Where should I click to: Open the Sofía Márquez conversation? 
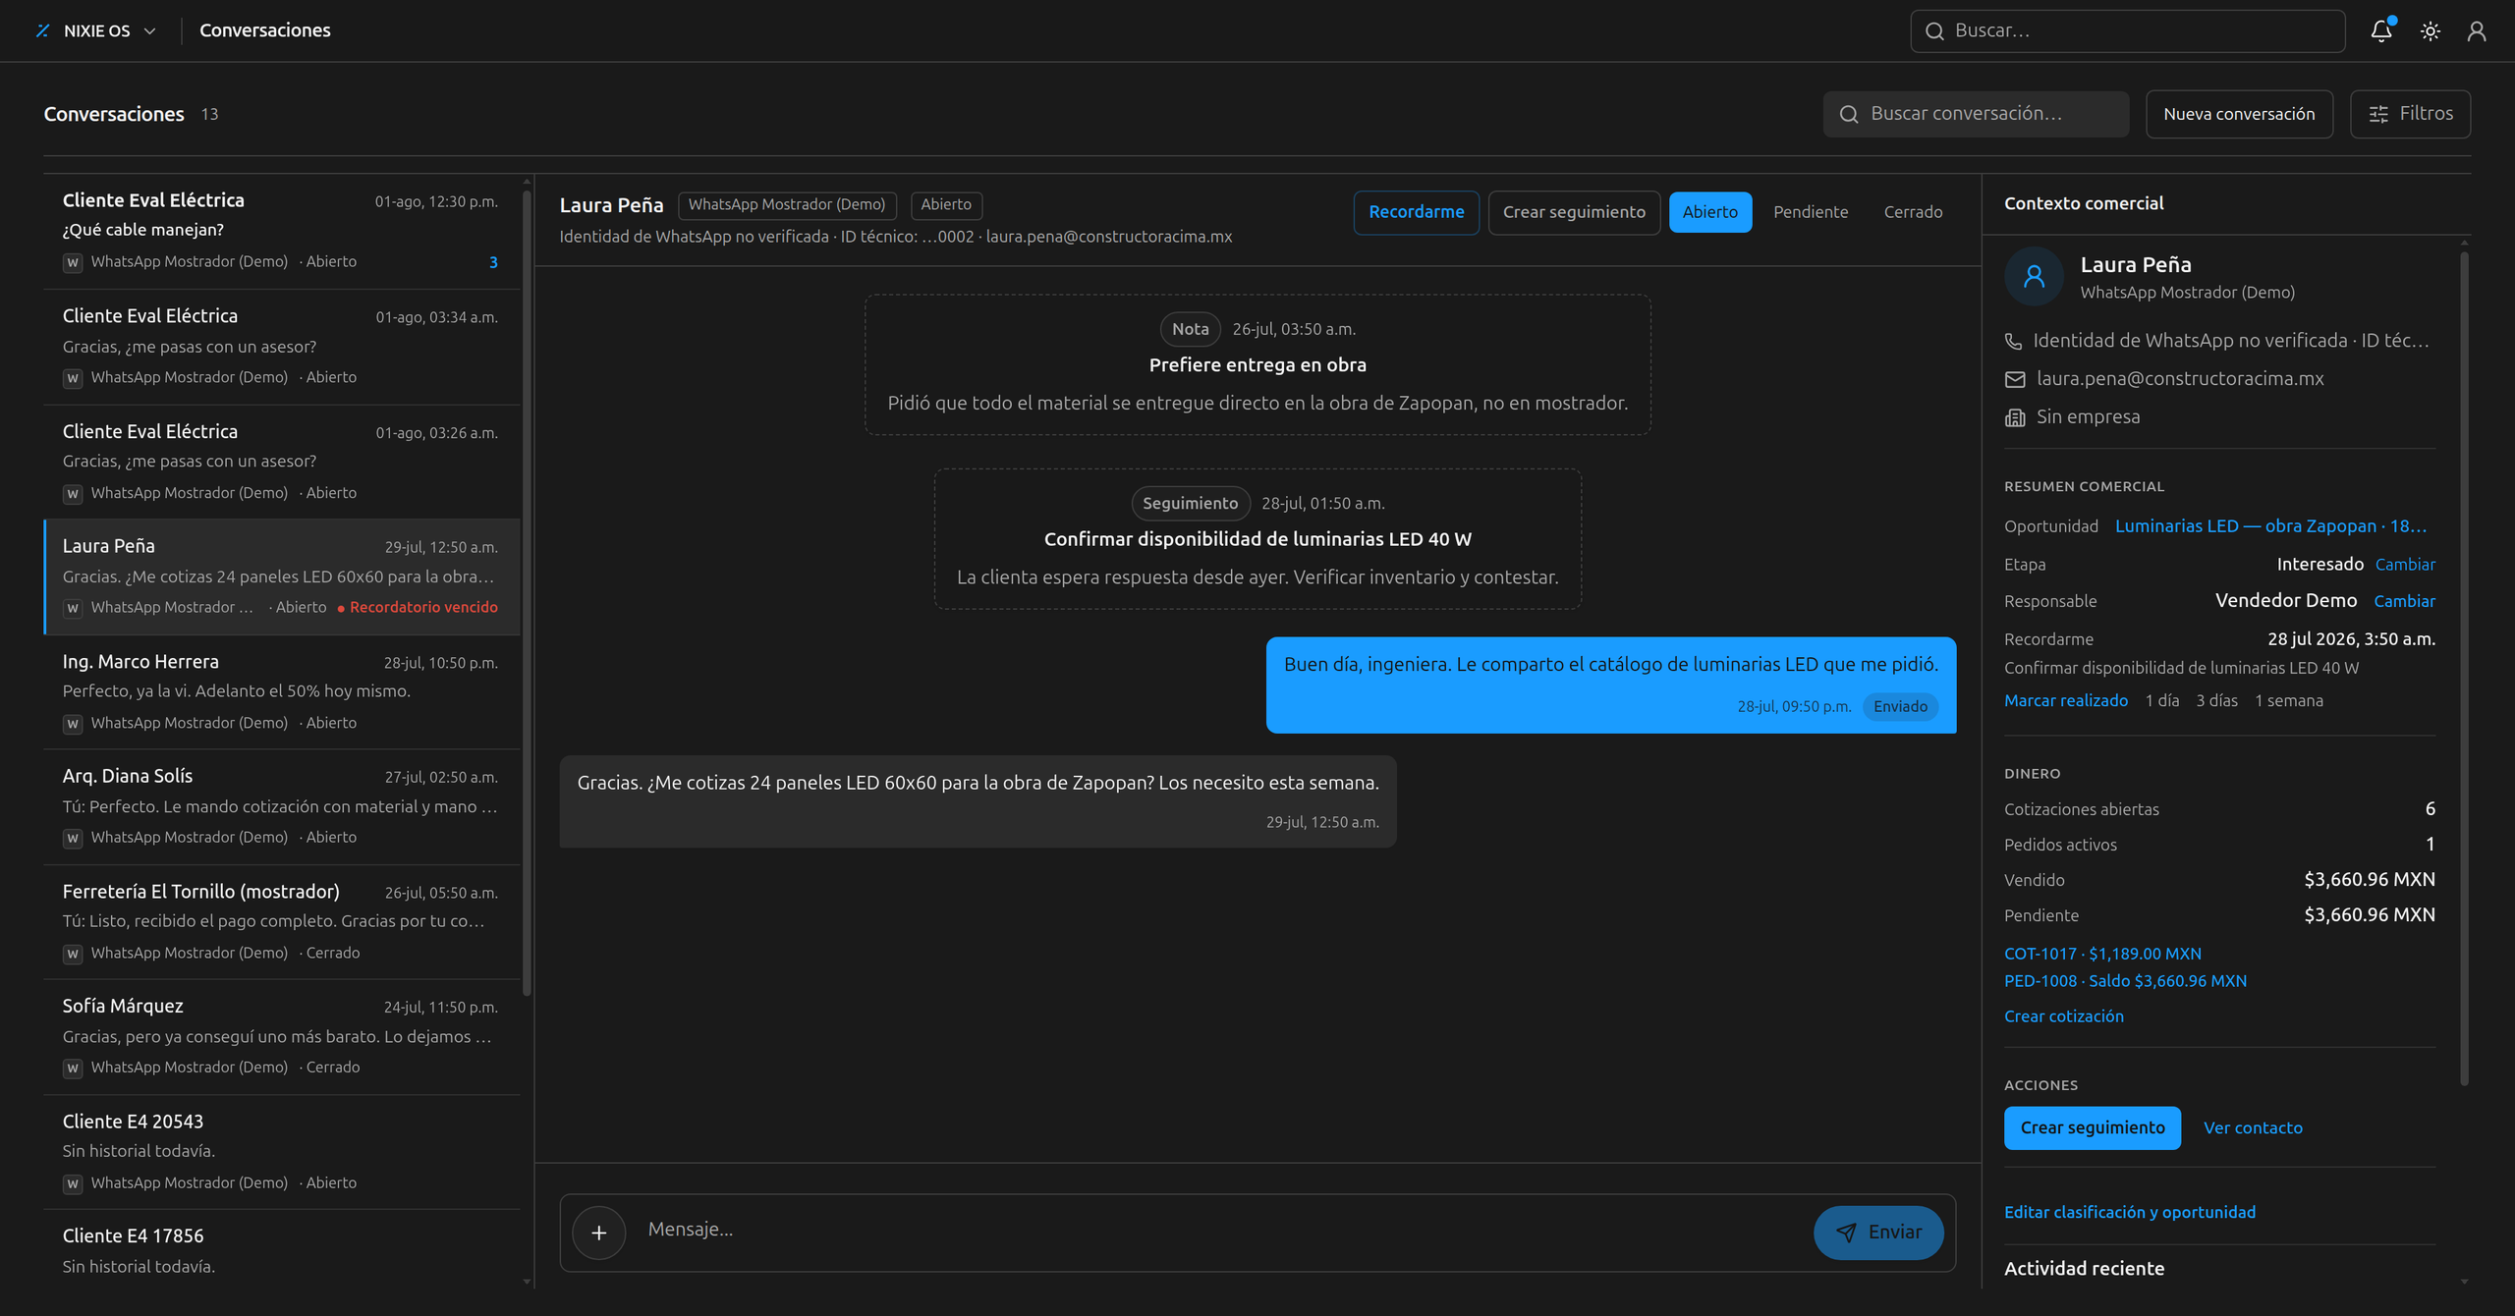282,1037
